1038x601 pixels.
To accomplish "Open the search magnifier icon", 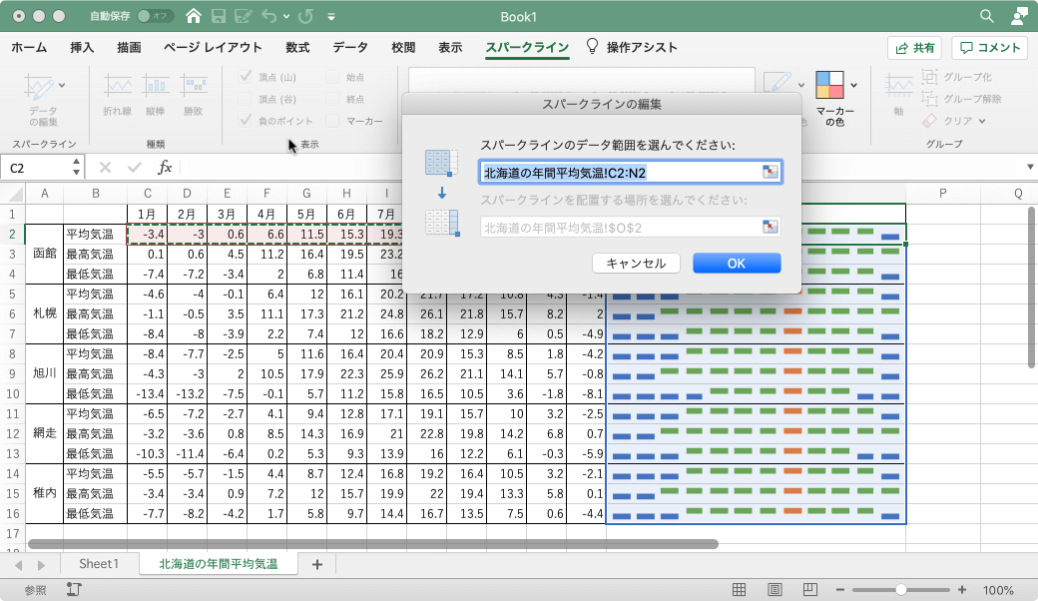I will tap(986, 16).
